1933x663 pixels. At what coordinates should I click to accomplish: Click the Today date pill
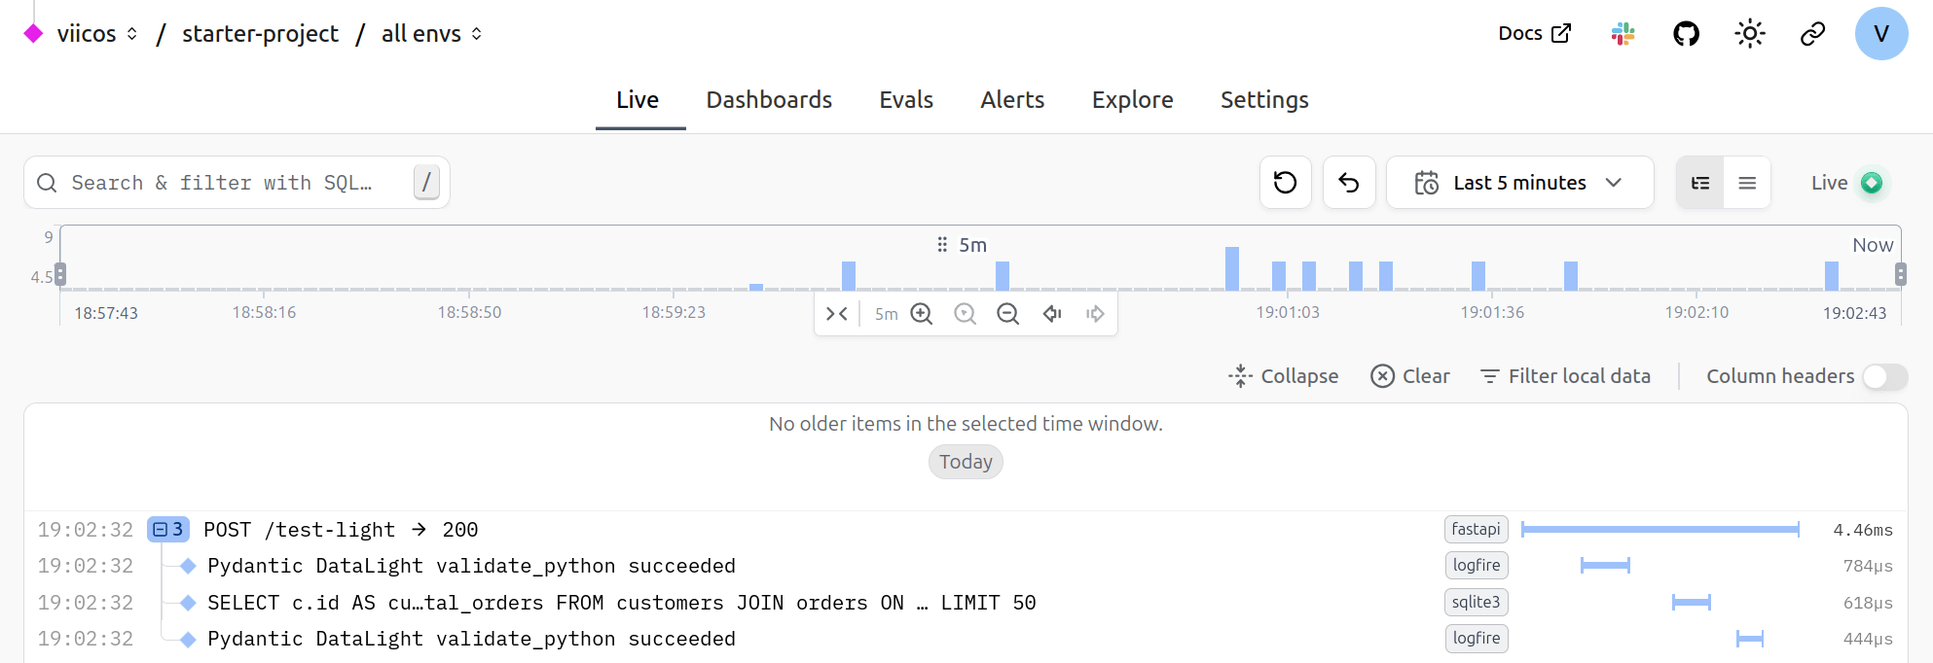coord(966,462)
